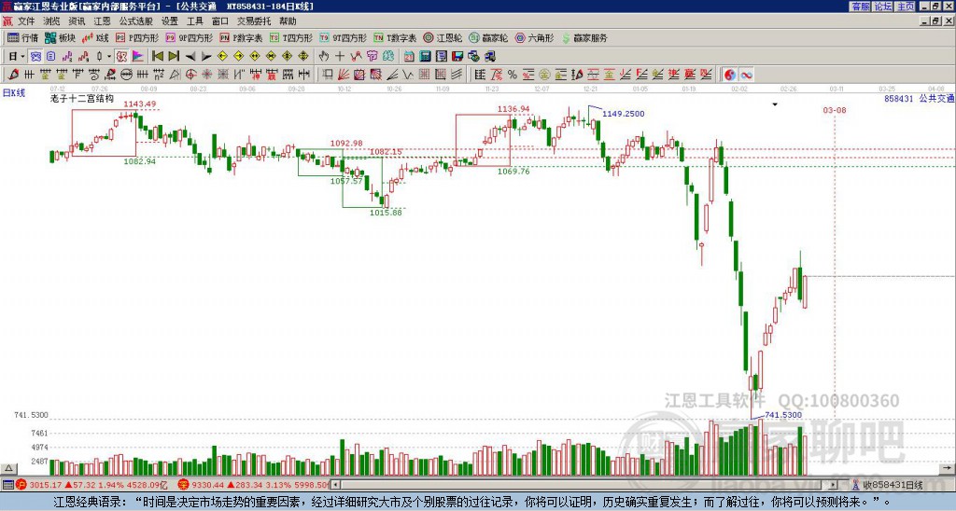The height and width of the screenshot is (511, 956).
Task: Expand the candlestick type dropdown arrow
Action: (109, 56)
